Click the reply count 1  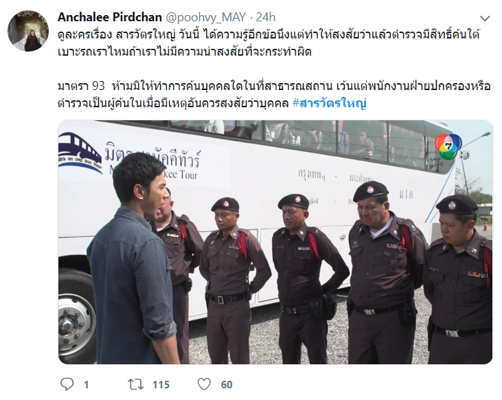tap(86, 385)
